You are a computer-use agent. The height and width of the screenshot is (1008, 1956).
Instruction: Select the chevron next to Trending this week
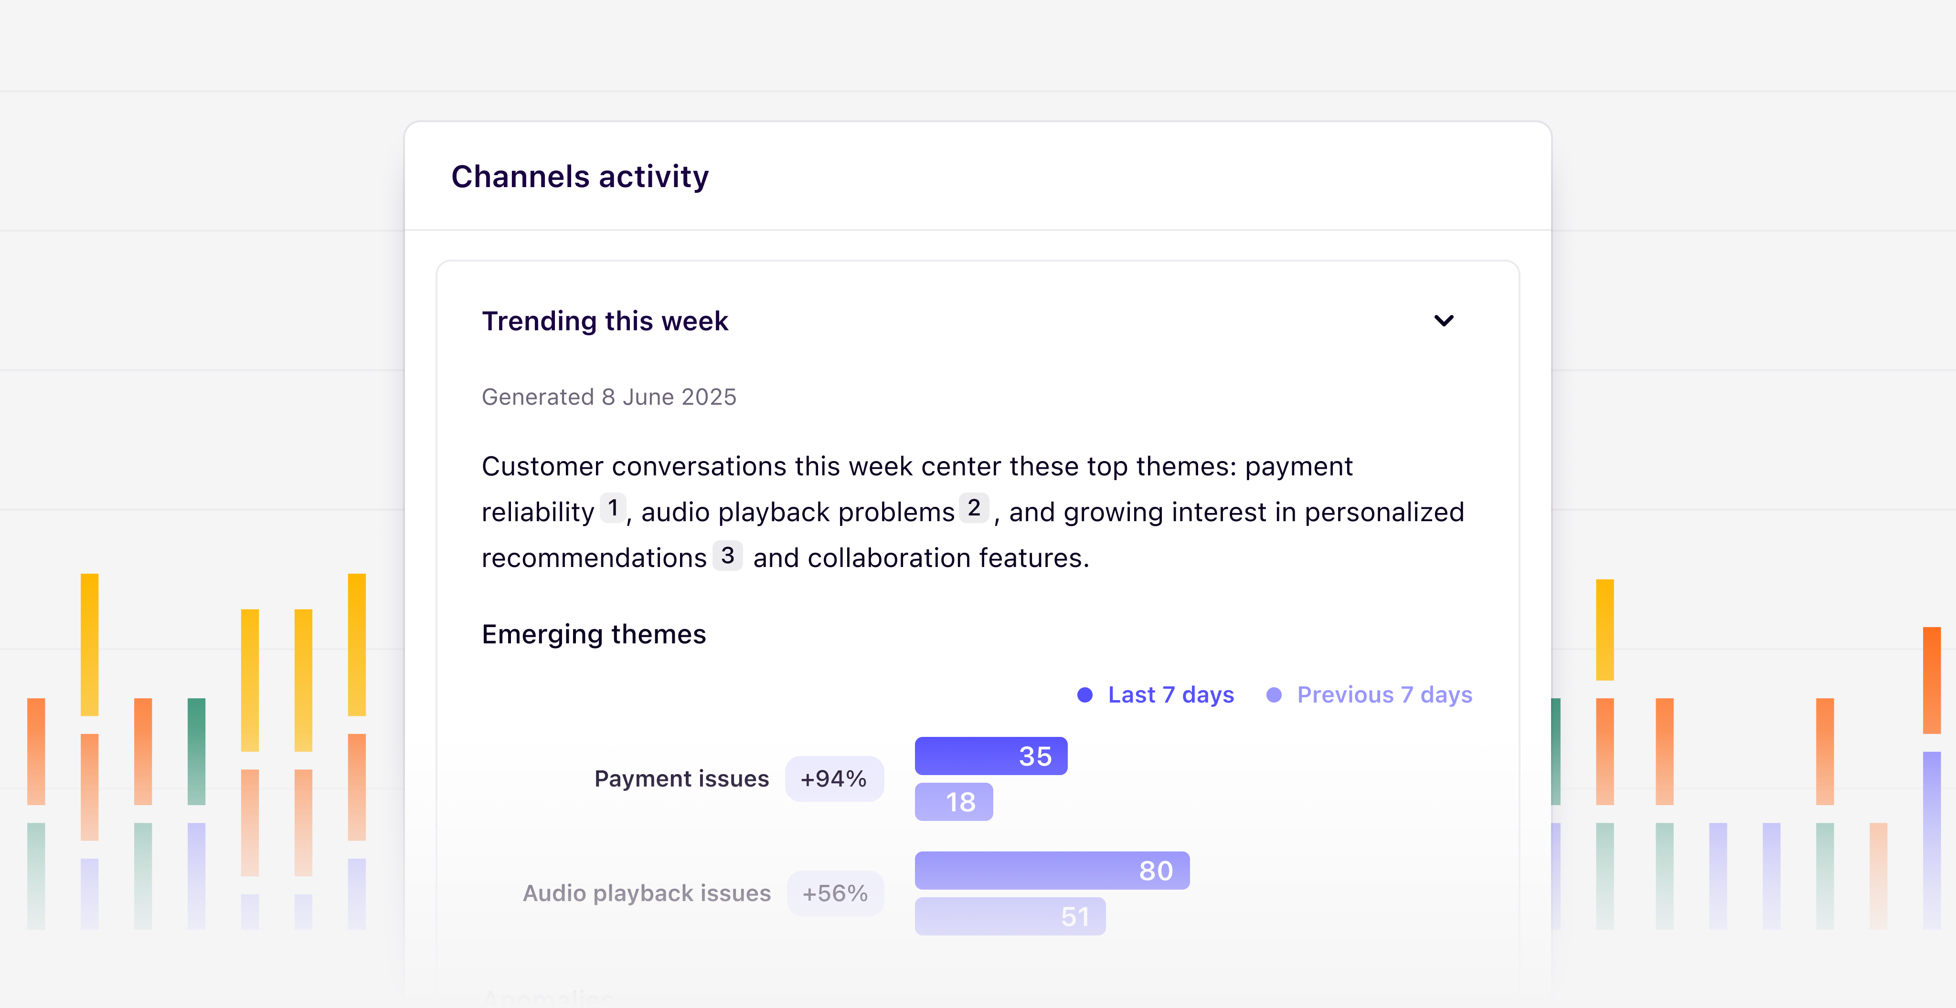pyautogui.click(x=1445, y=320)
